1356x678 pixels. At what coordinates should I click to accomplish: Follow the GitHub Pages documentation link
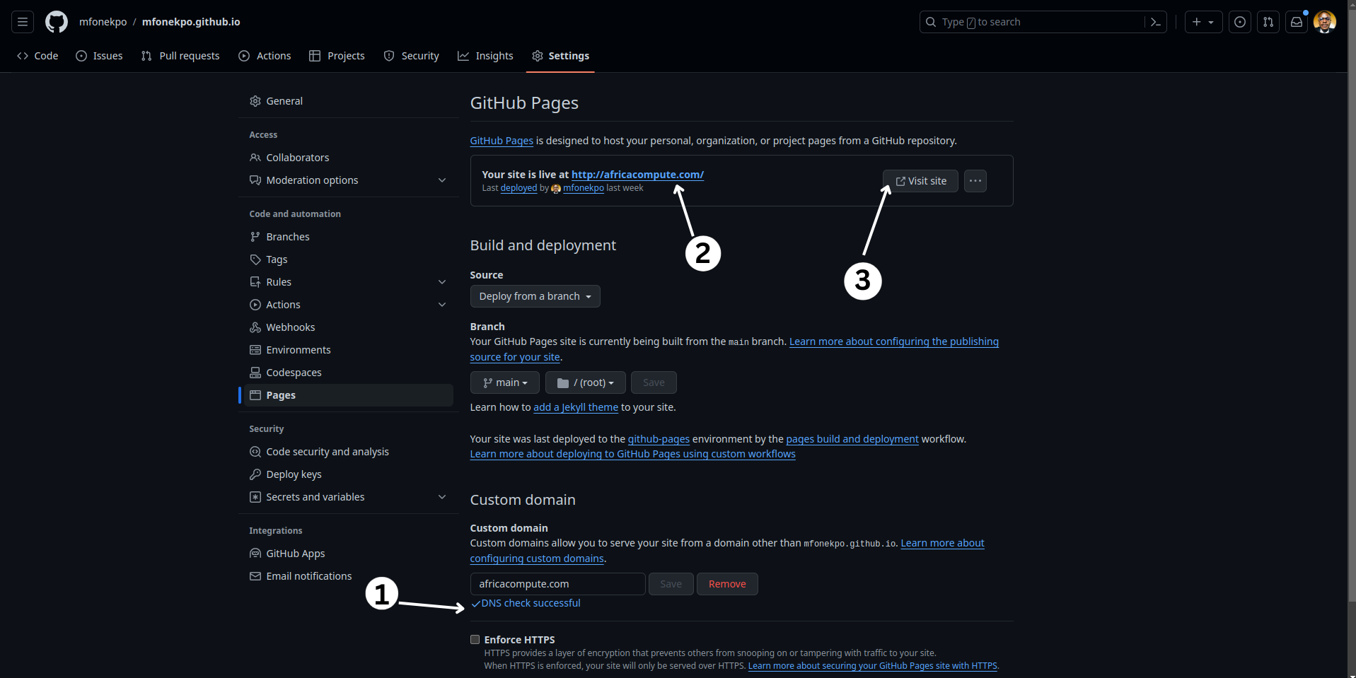[x=502, y=141]
